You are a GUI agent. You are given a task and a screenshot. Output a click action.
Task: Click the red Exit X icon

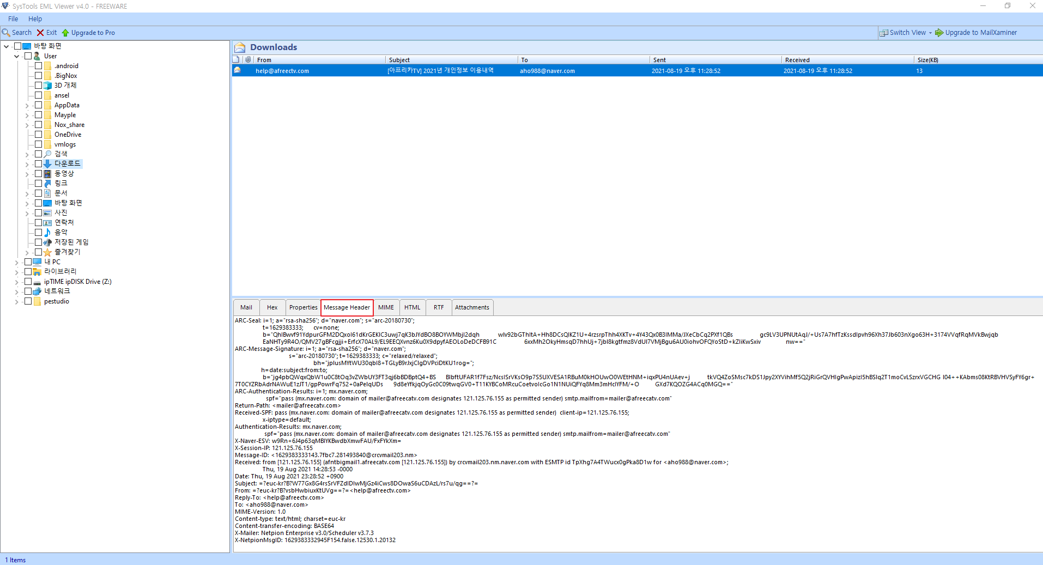click(x=40, y=33)
